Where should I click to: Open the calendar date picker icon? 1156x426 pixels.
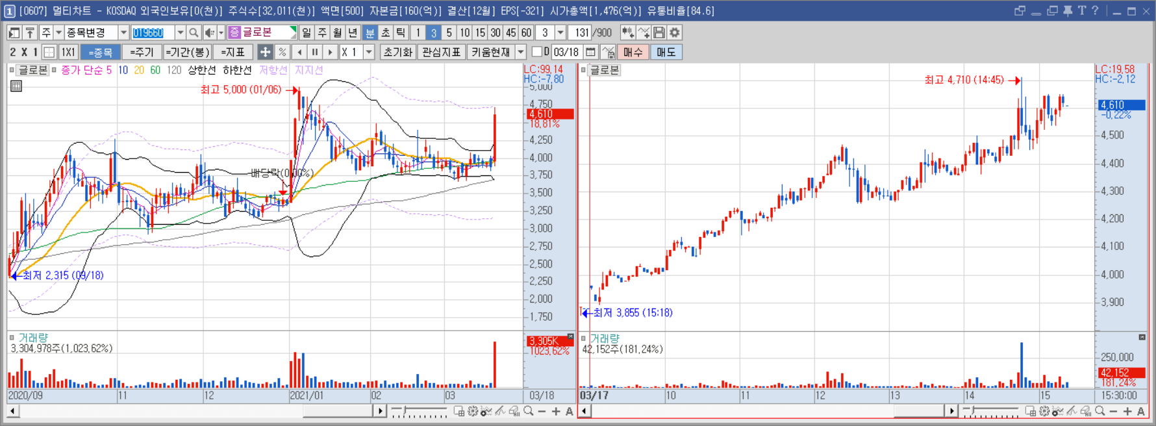590,52
